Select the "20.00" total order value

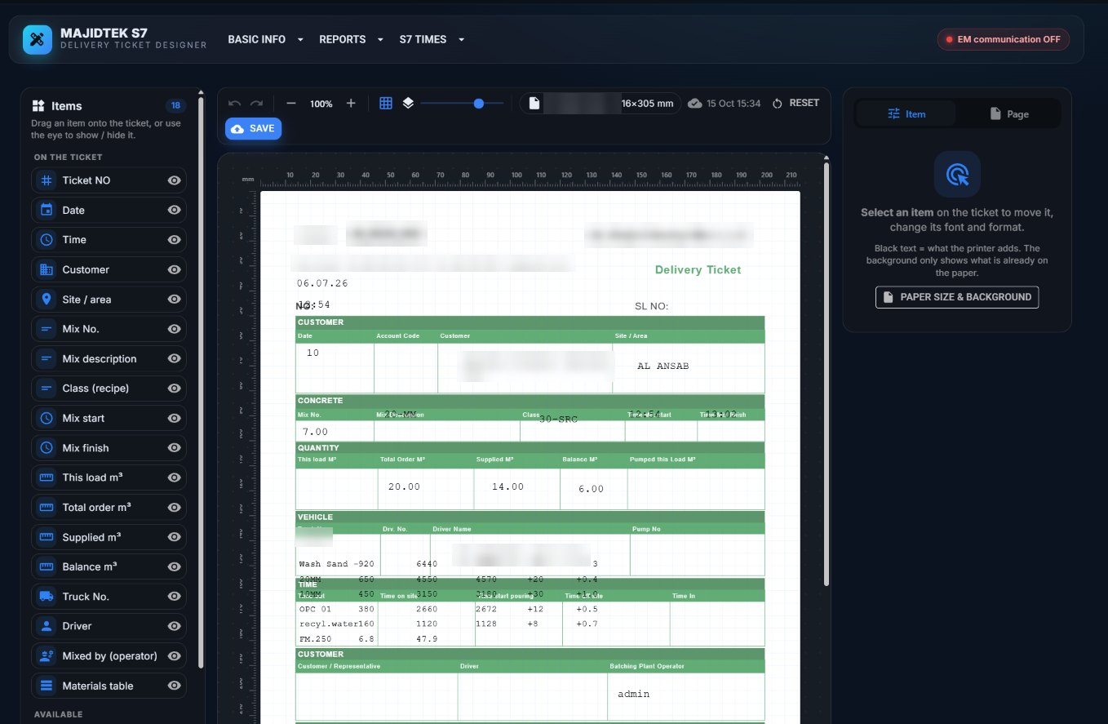point(404,486)
